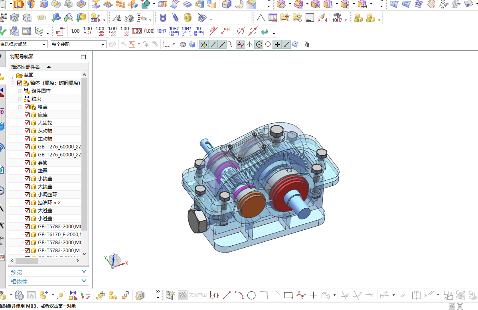Uncheck the root 箱体 assembly checkbox
This screenshot has height=310, width=478.
20,83
